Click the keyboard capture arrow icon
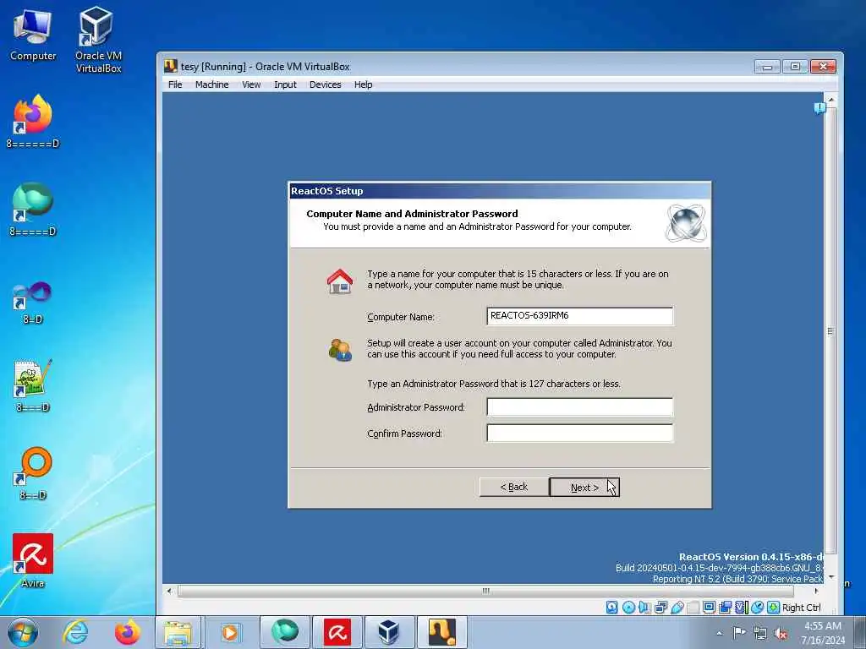866x649 pixels. pos(773,607)
